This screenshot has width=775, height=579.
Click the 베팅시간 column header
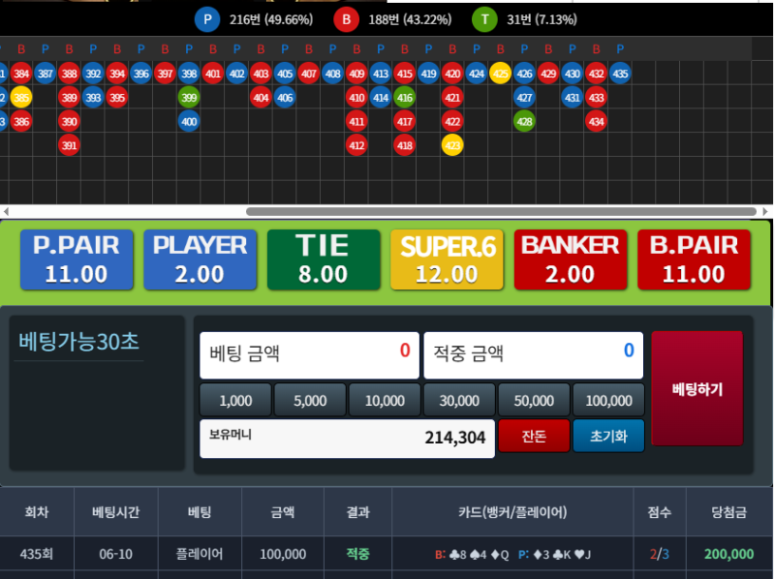tap(115, 512)
